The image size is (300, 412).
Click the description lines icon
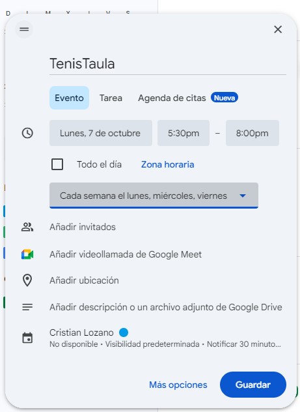[27, 307]
